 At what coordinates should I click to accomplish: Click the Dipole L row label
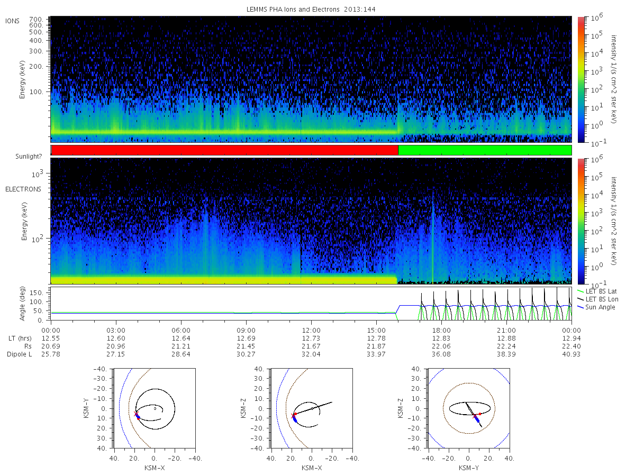[19, 354]
